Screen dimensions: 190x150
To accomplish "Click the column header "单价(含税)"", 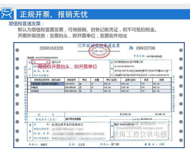I will pos(112,80).
